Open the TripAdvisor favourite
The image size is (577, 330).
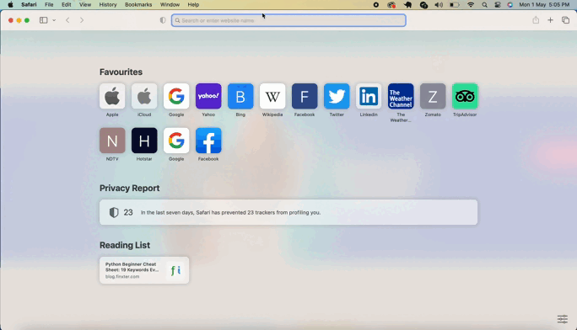click(x=465, y=96)
